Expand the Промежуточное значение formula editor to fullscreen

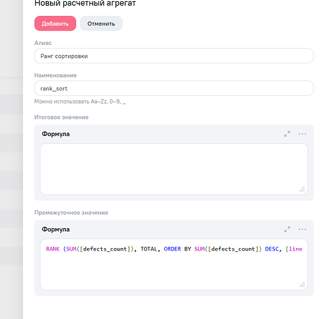click(x=287, y=230)
